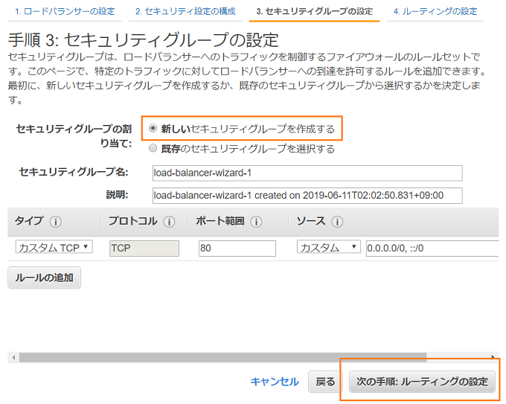The width and height of the screenshot is (506, 404).
Task: Click the 戻る button
Action: (x=325, y=382)
